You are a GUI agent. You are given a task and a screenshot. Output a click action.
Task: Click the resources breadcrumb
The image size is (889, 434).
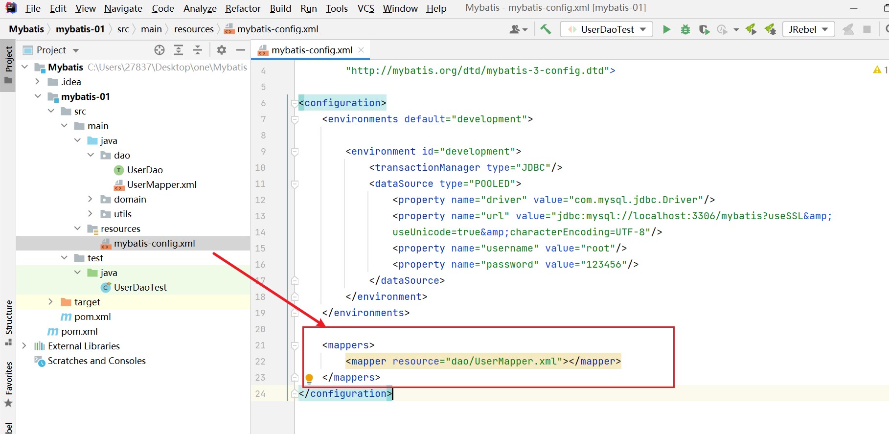(194, 29)
